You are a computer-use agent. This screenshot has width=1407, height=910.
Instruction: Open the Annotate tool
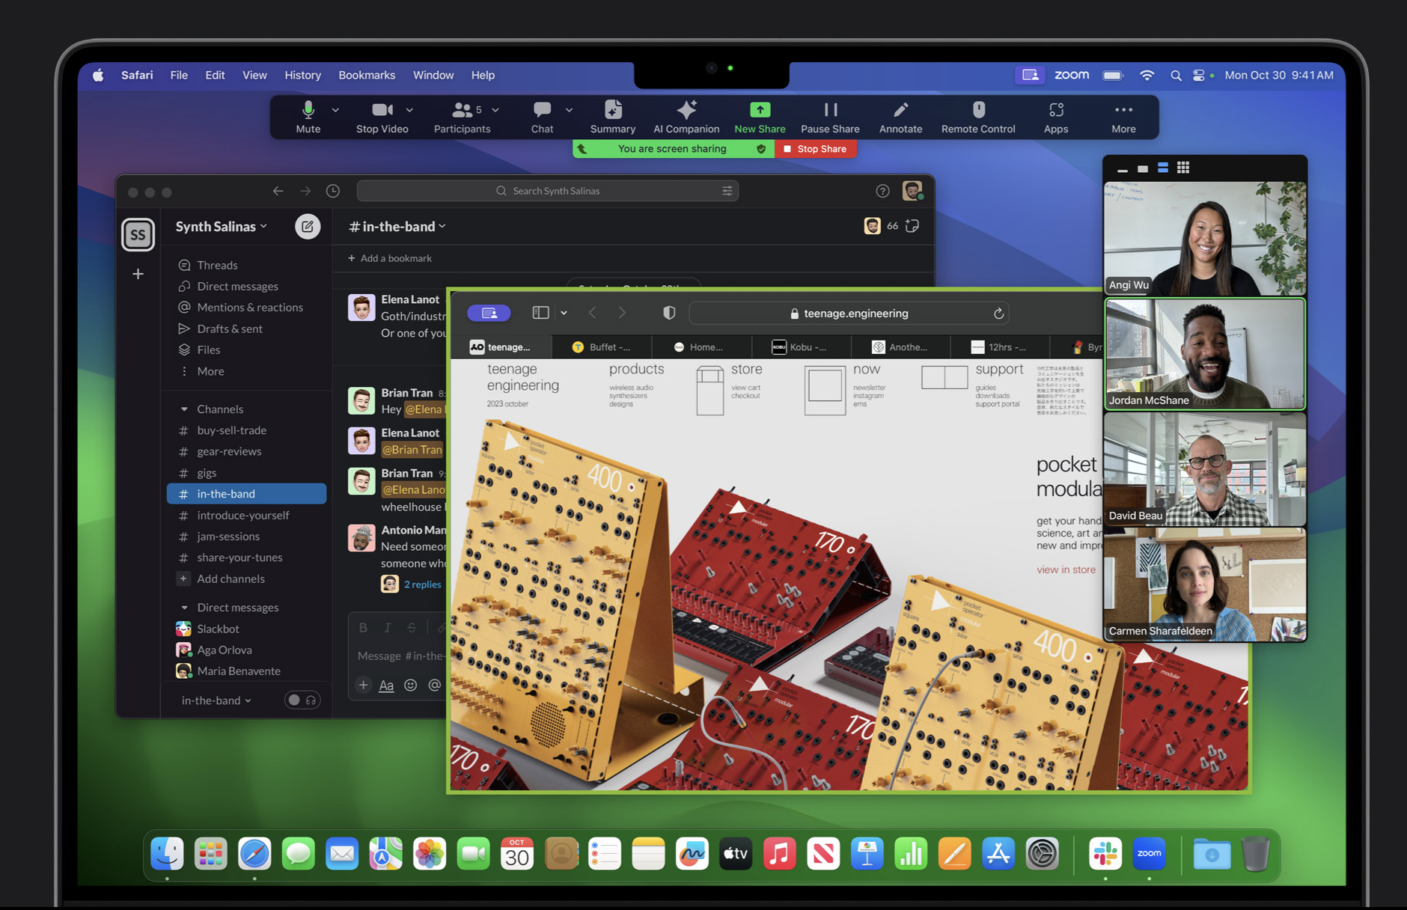(x=900, y=117)
